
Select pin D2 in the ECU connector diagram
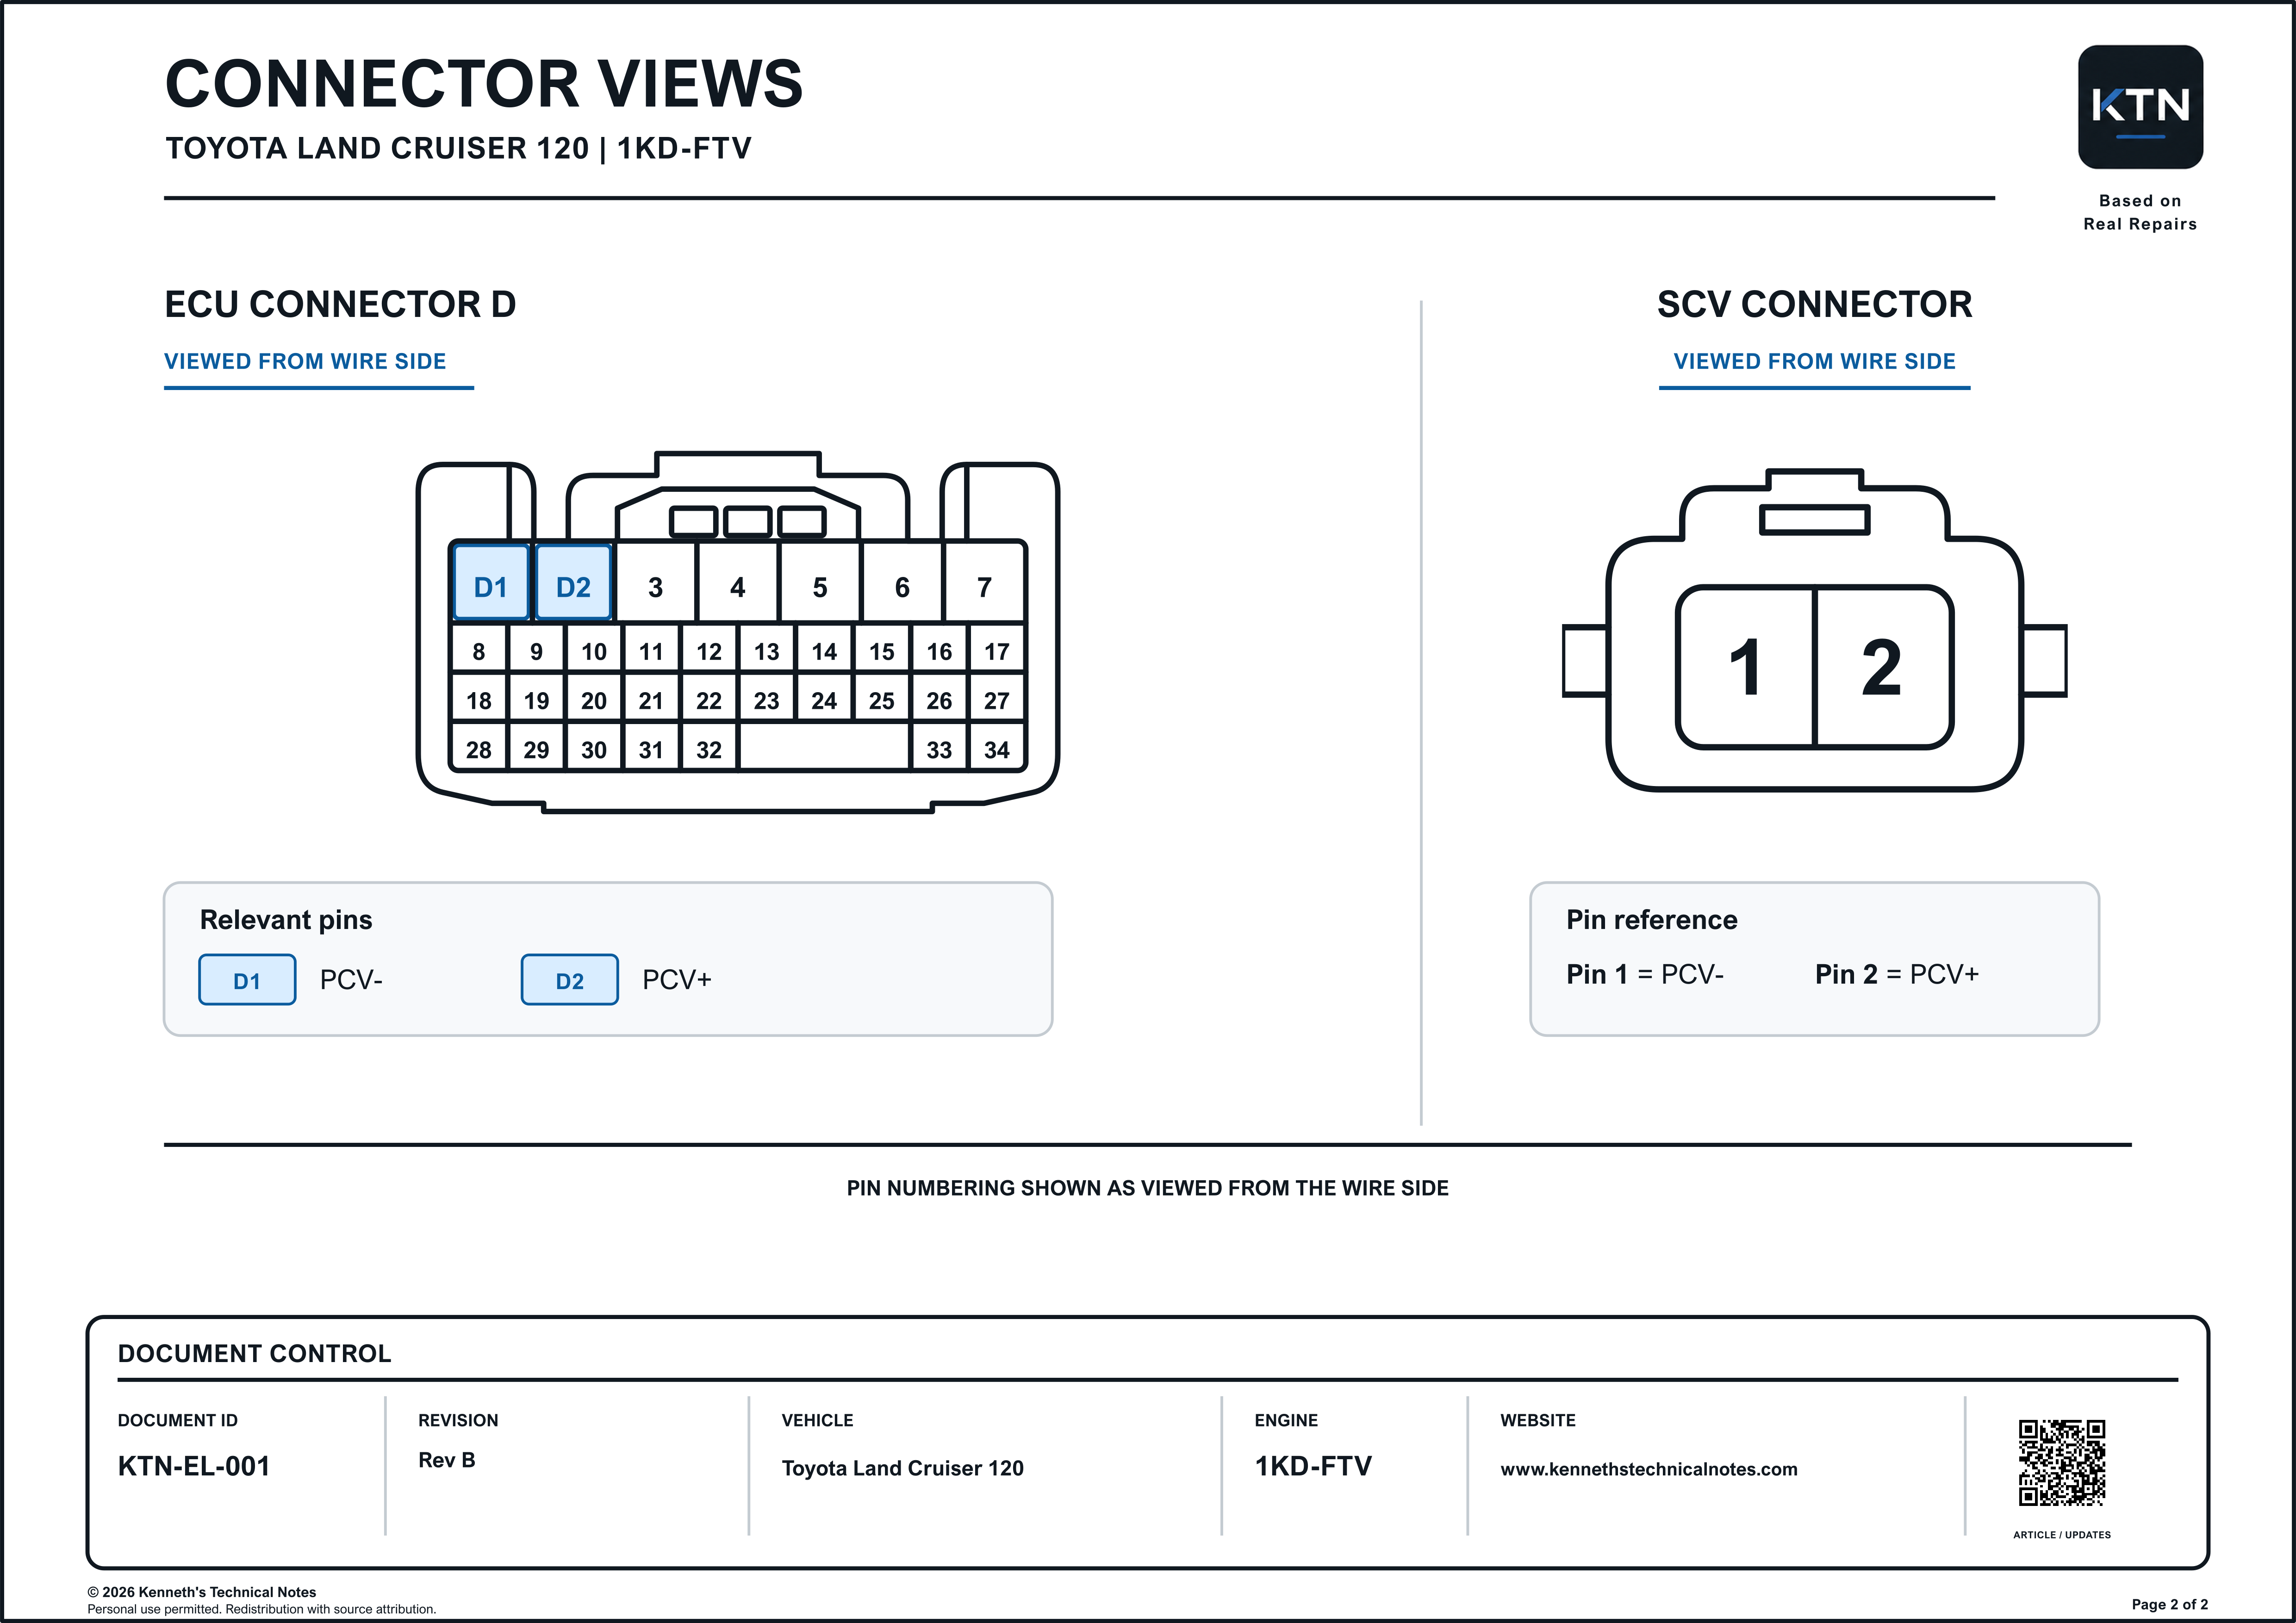573,582
